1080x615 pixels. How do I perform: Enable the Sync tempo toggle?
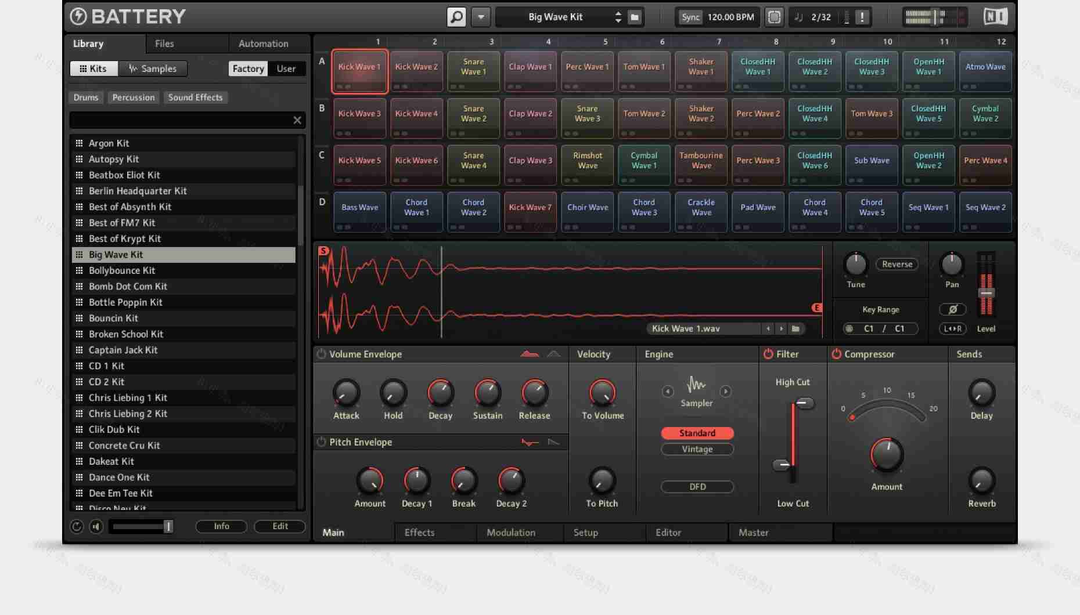coord(690,17)
